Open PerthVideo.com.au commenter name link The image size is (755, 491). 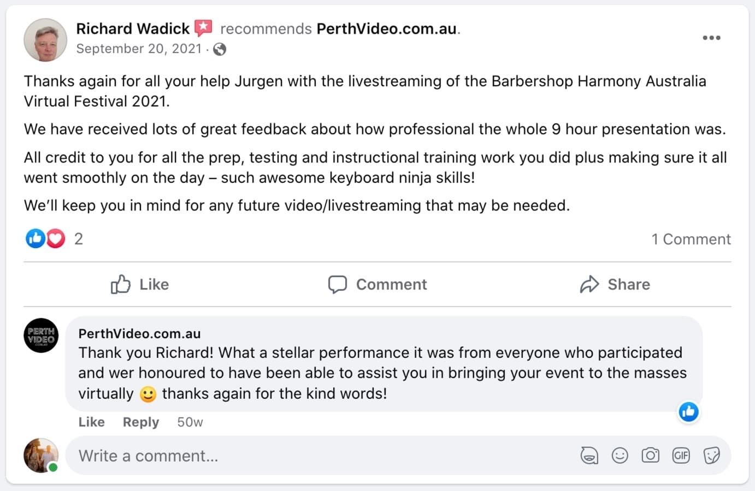tap(139, 333)
